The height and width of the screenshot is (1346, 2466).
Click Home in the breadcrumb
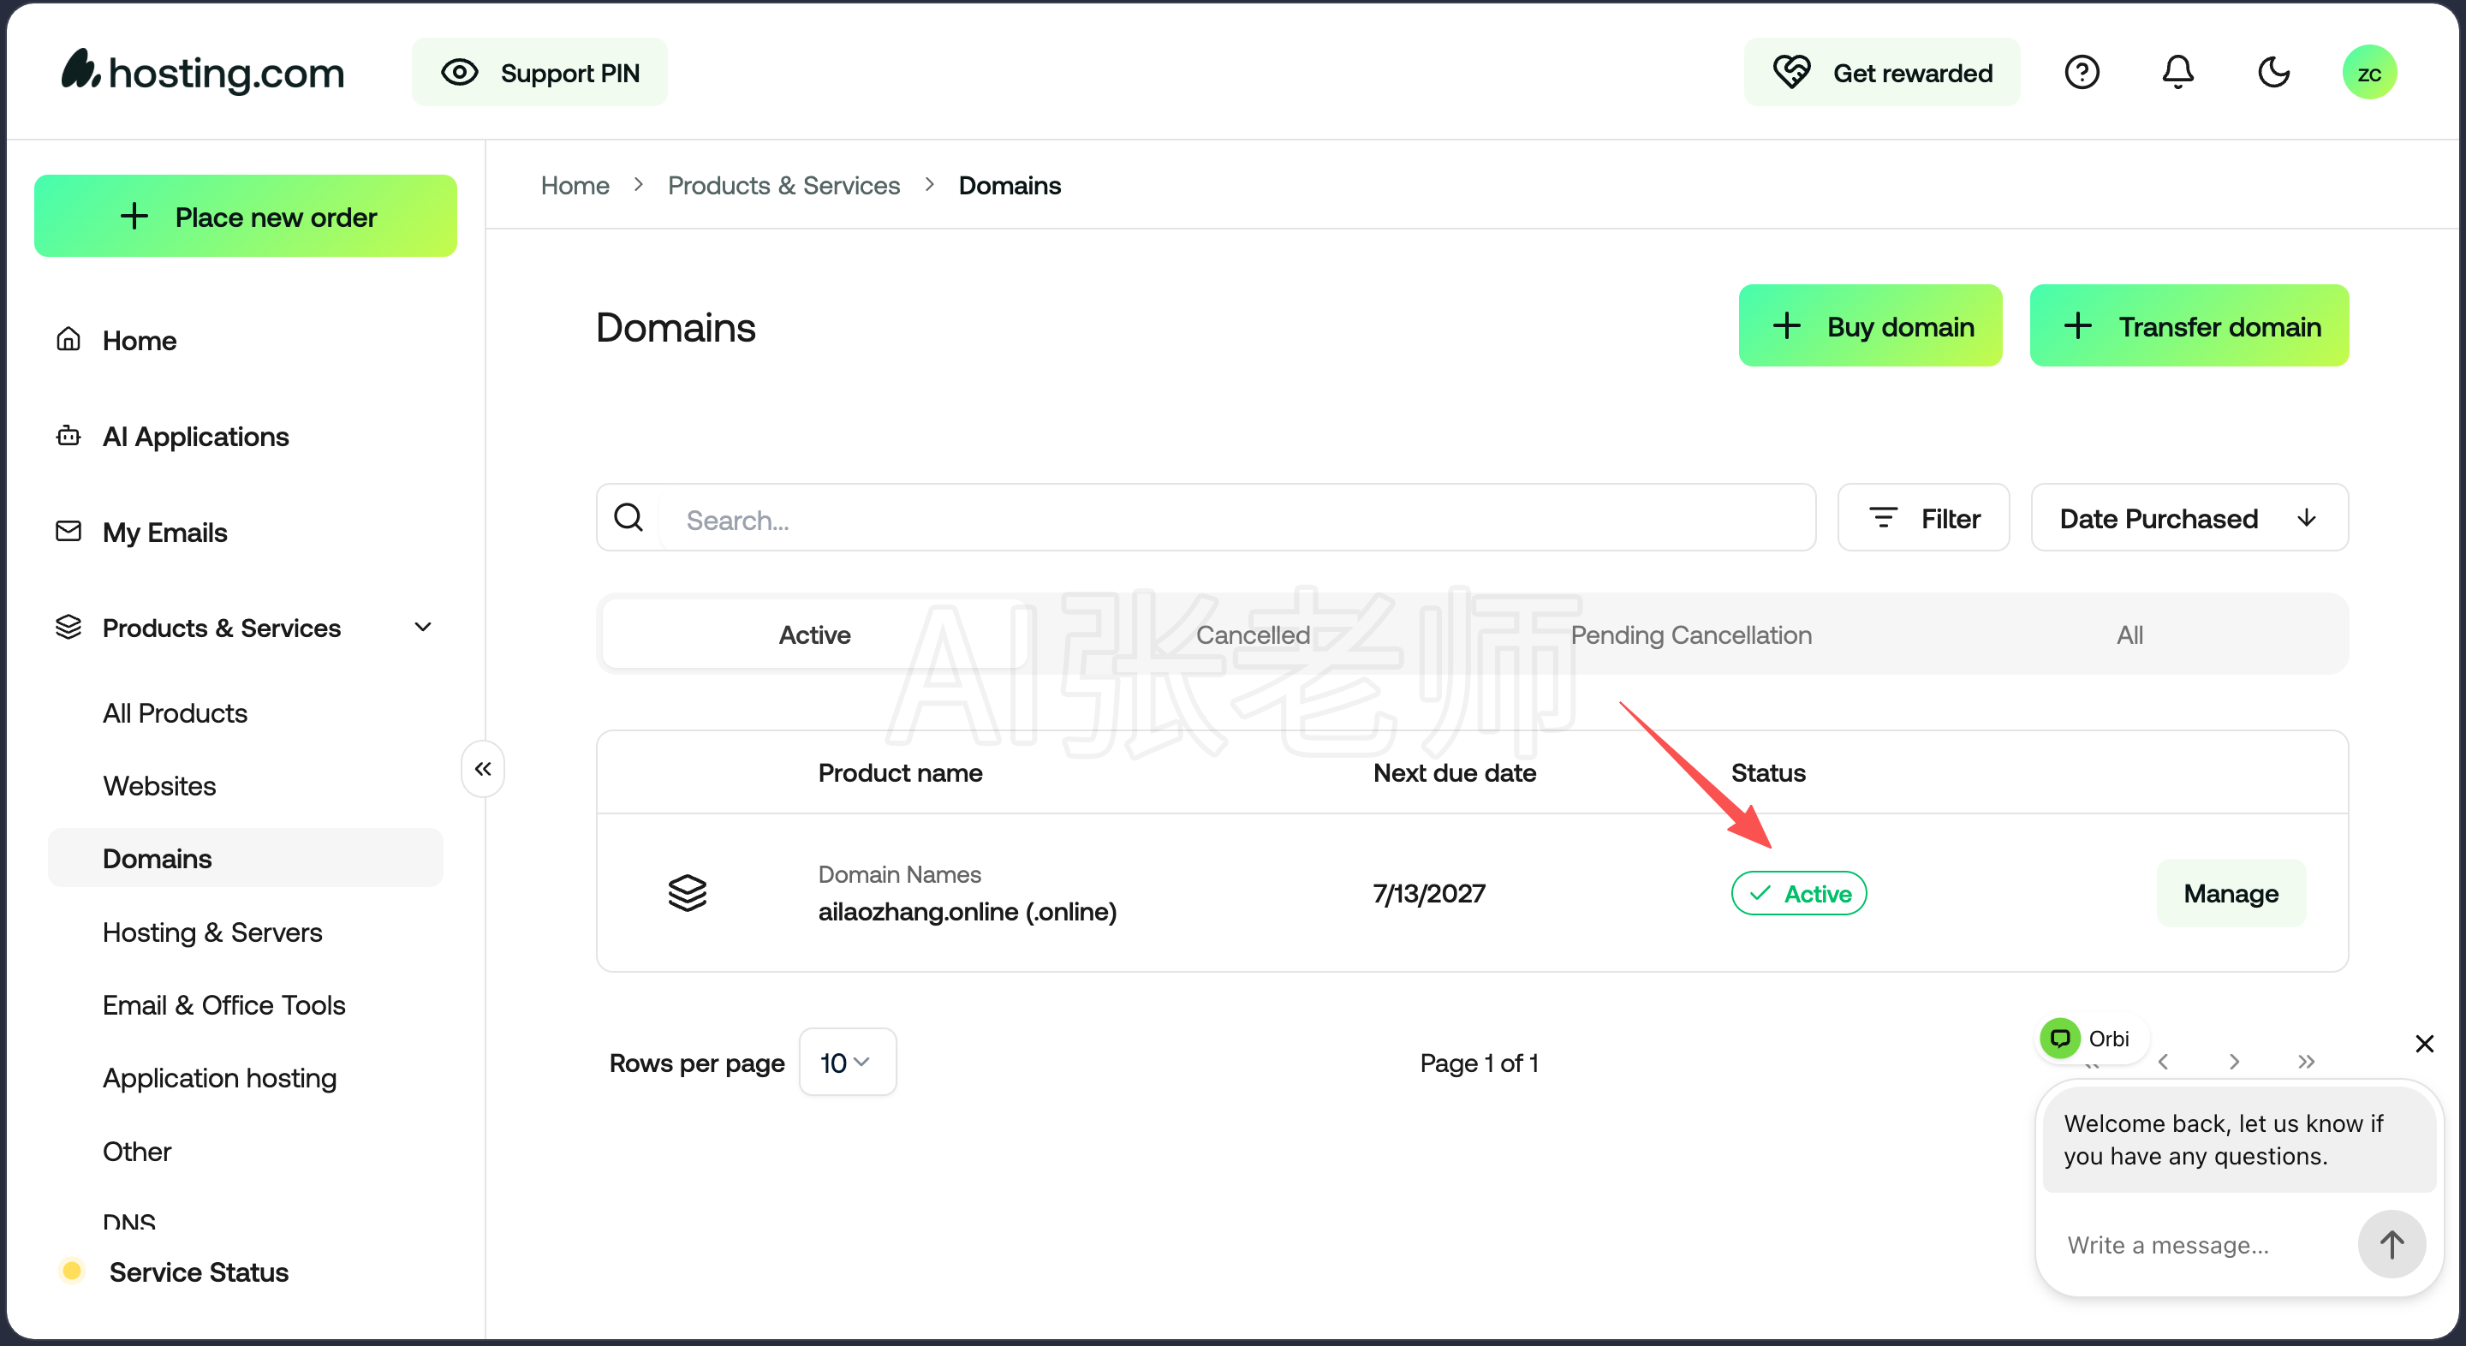[575, 186]
